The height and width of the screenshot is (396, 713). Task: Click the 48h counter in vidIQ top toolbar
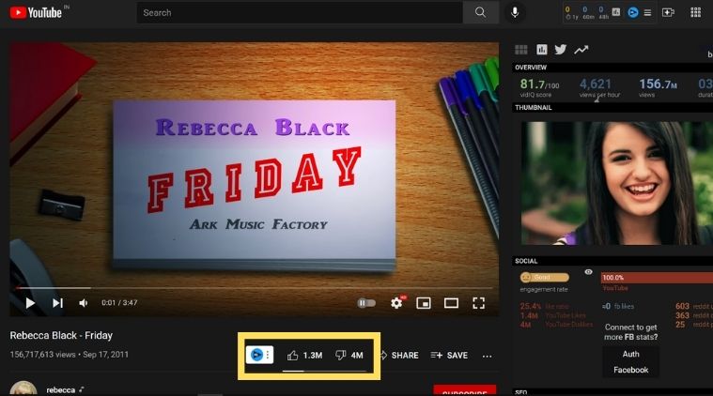[x=603, y=13]
